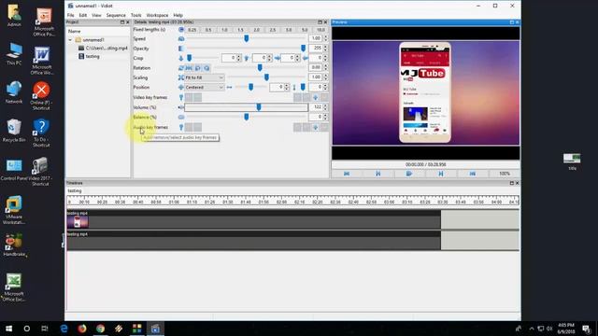This screenshot has width=598, height=336.
Task: Click the blue add video key frame button
Action: click(316, 97)
